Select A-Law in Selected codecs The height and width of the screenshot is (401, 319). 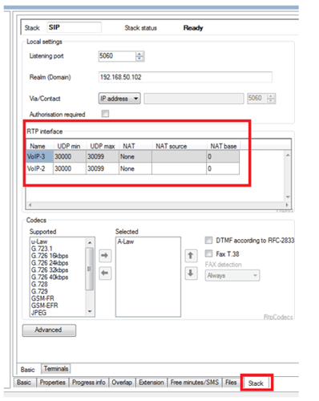coord(126,241)
